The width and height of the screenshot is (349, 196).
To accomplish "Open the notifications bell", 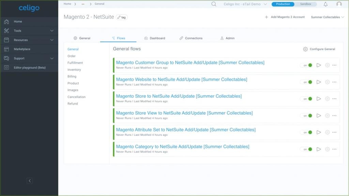I will pyautogui.click(x=325, y=4).
